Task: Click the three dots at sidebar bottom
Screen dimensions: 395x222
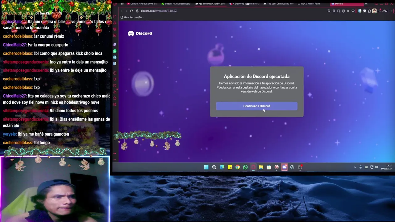Action: (115, 159)
